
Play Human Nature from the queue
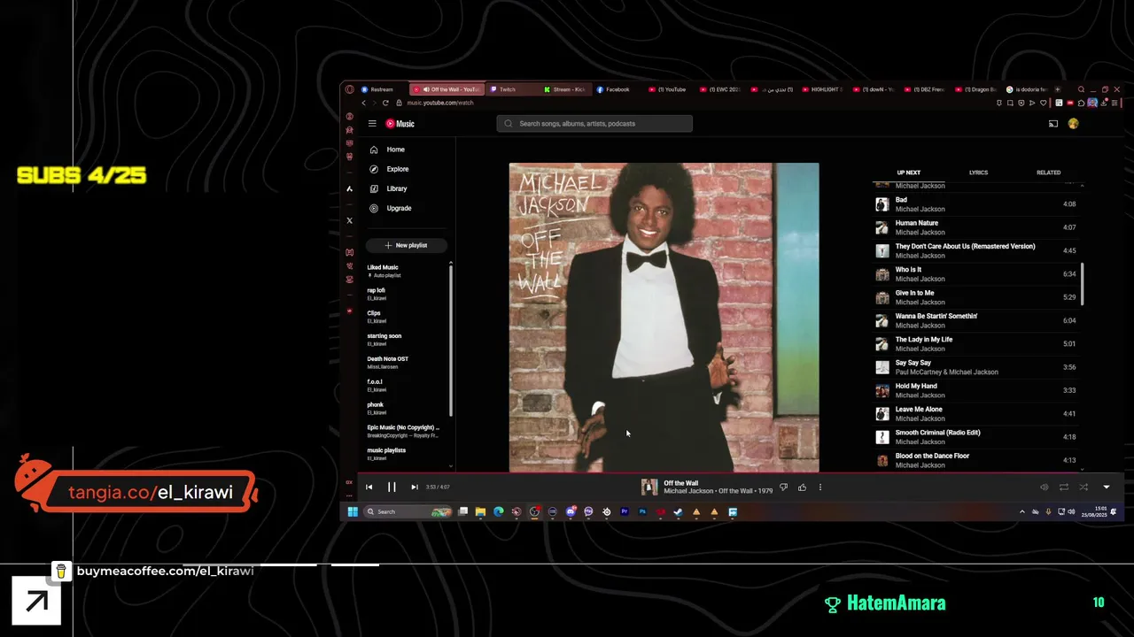(976, 227)
